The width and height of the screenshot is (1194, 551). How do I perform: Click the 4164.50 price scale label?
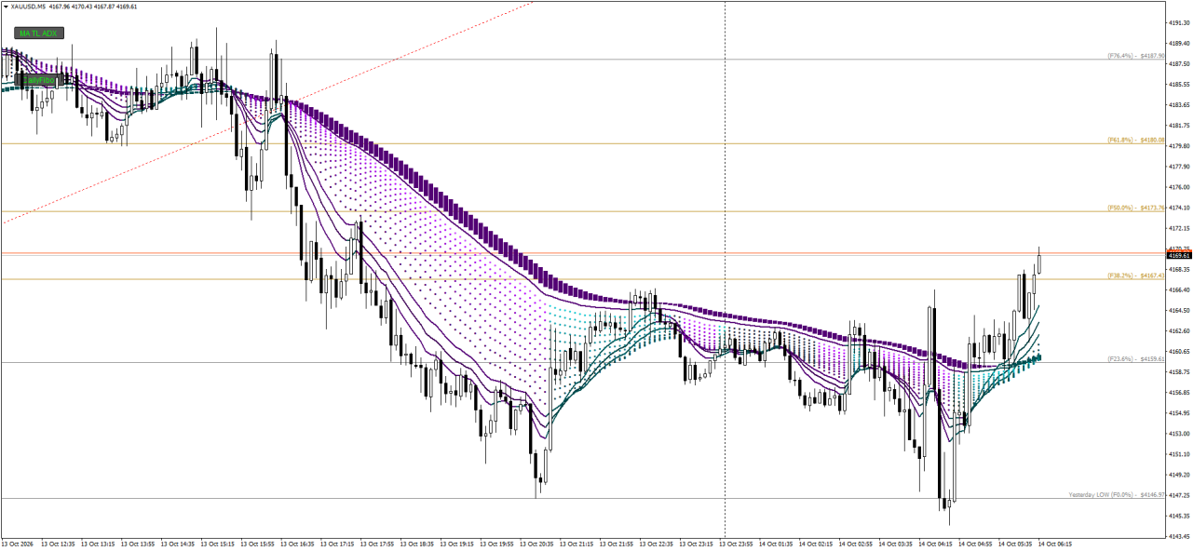[x=1180, y=310]
